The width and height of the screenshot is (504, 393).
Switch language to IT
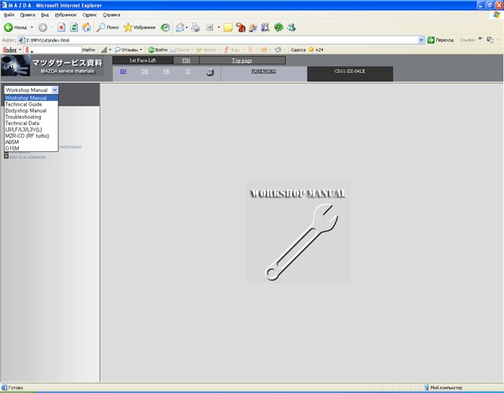click(188, 72)
